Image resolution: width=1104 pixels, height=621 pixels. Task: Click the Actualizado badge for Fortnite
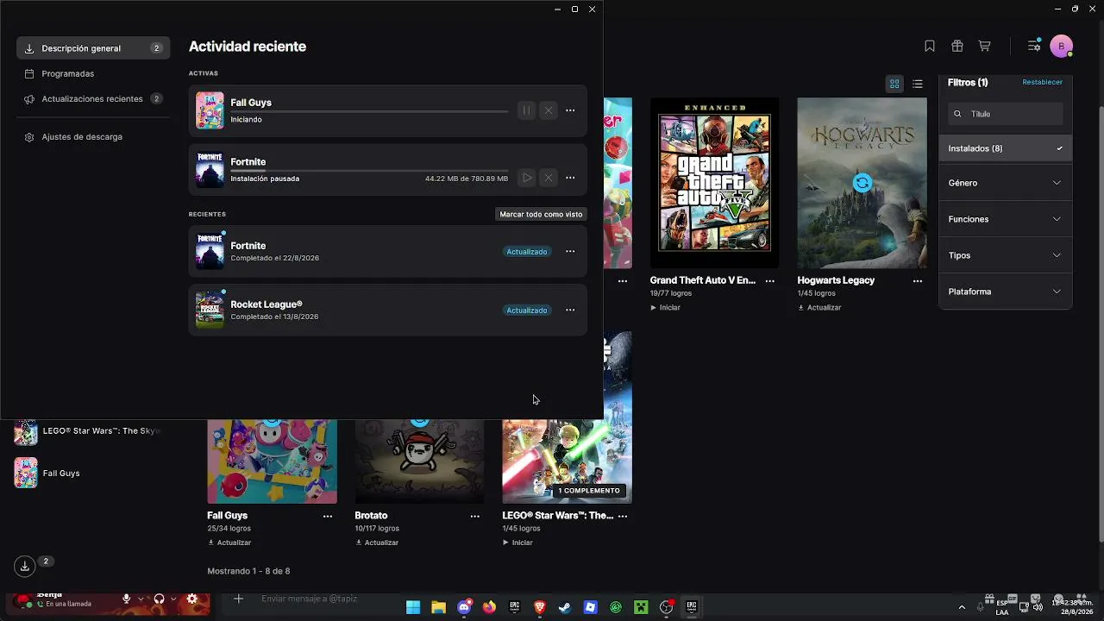pyautogui.click(x=527, y=252)
